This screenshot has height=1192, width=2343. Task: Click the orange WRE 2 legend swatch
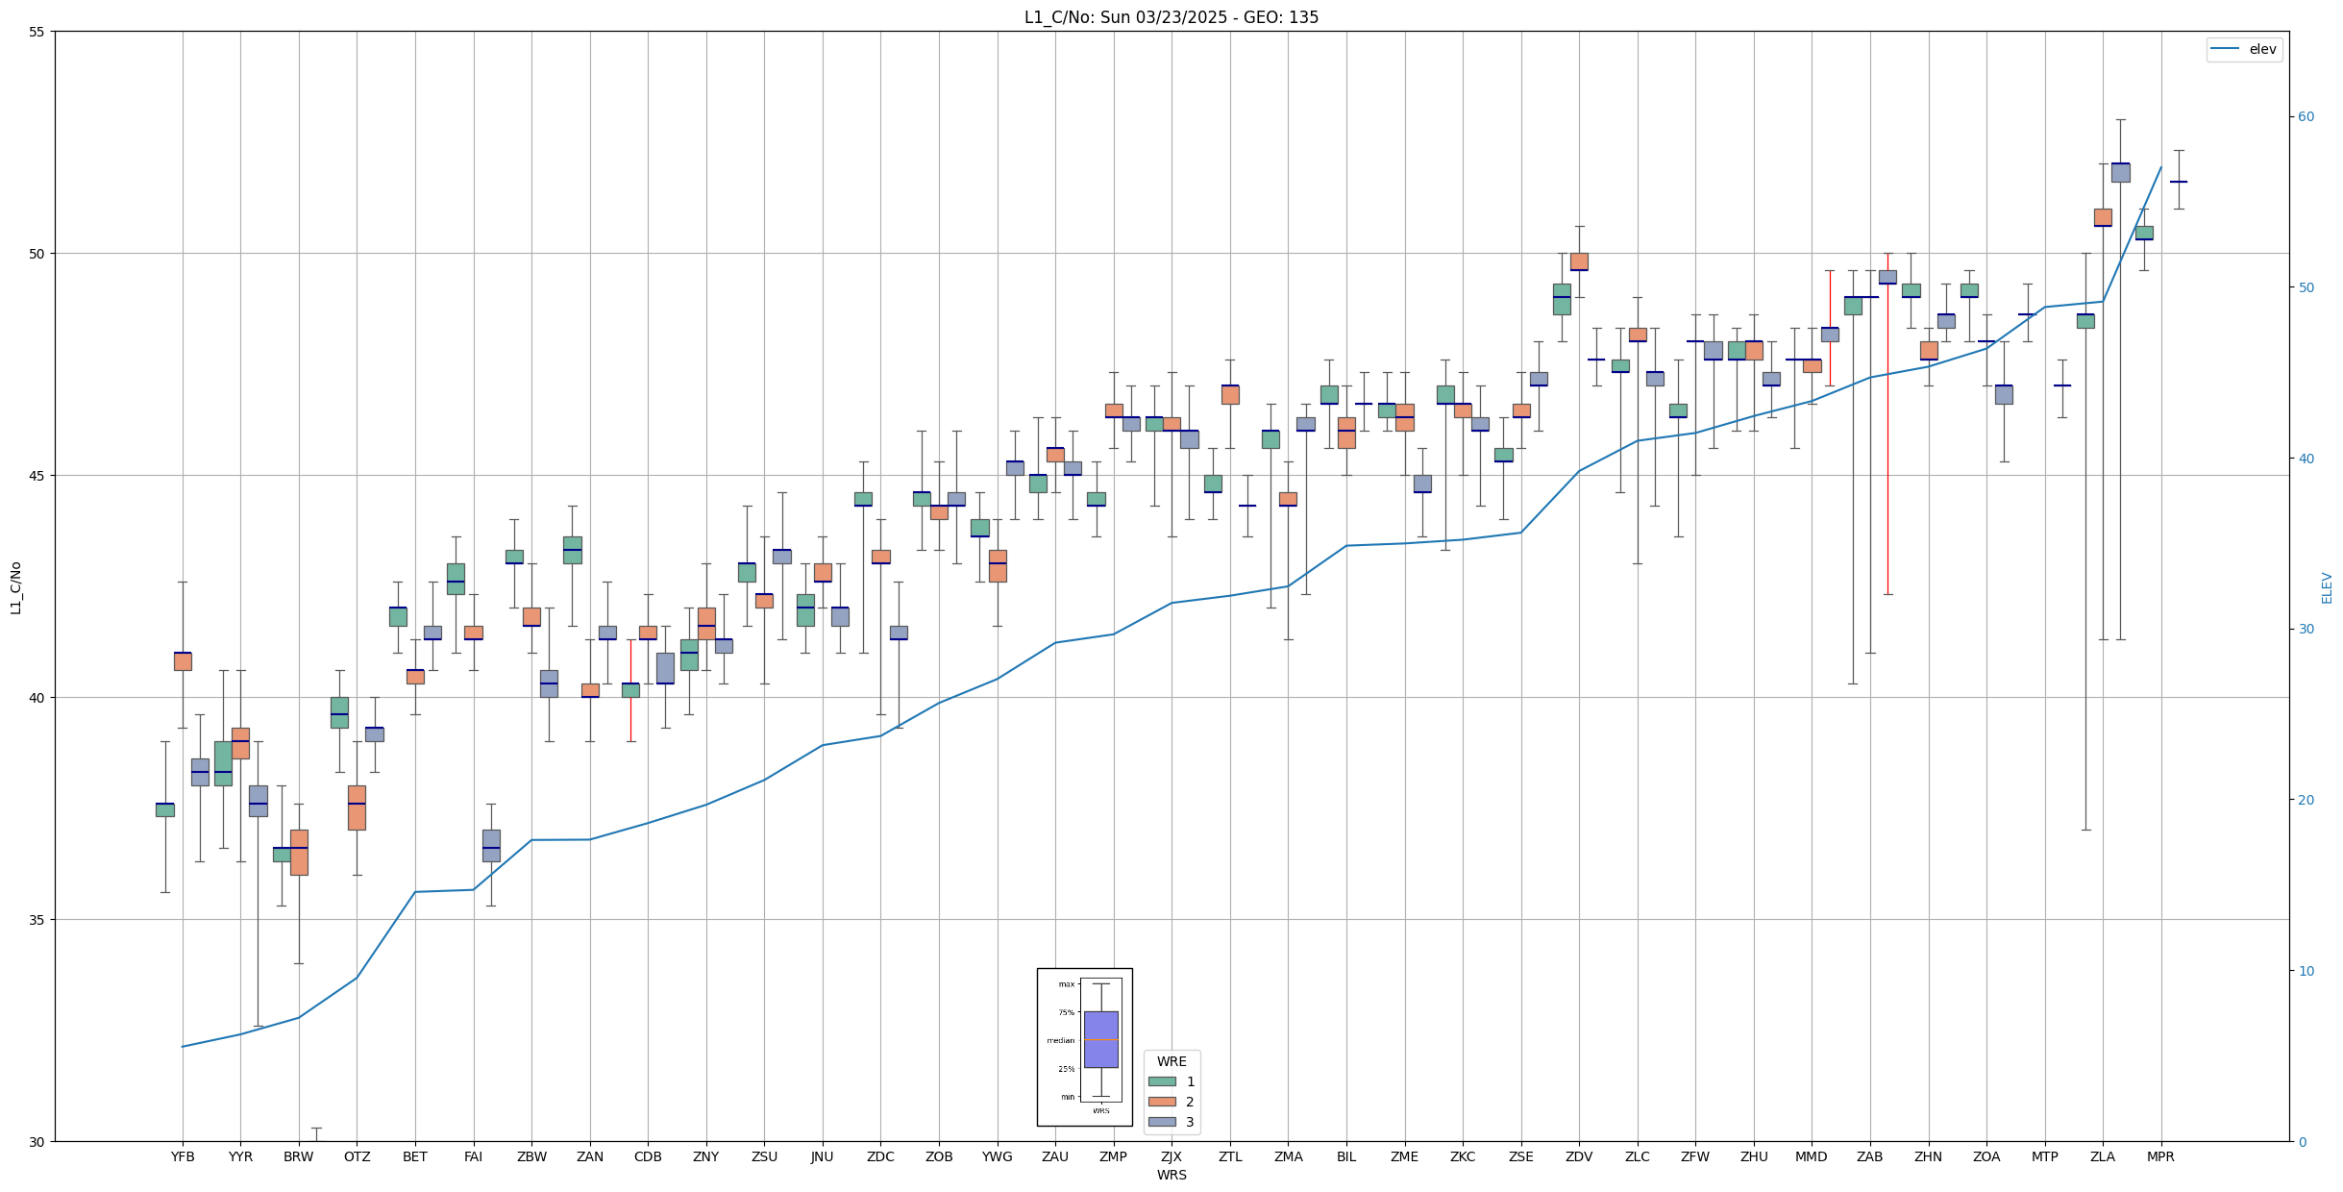coord(1161,1102)
